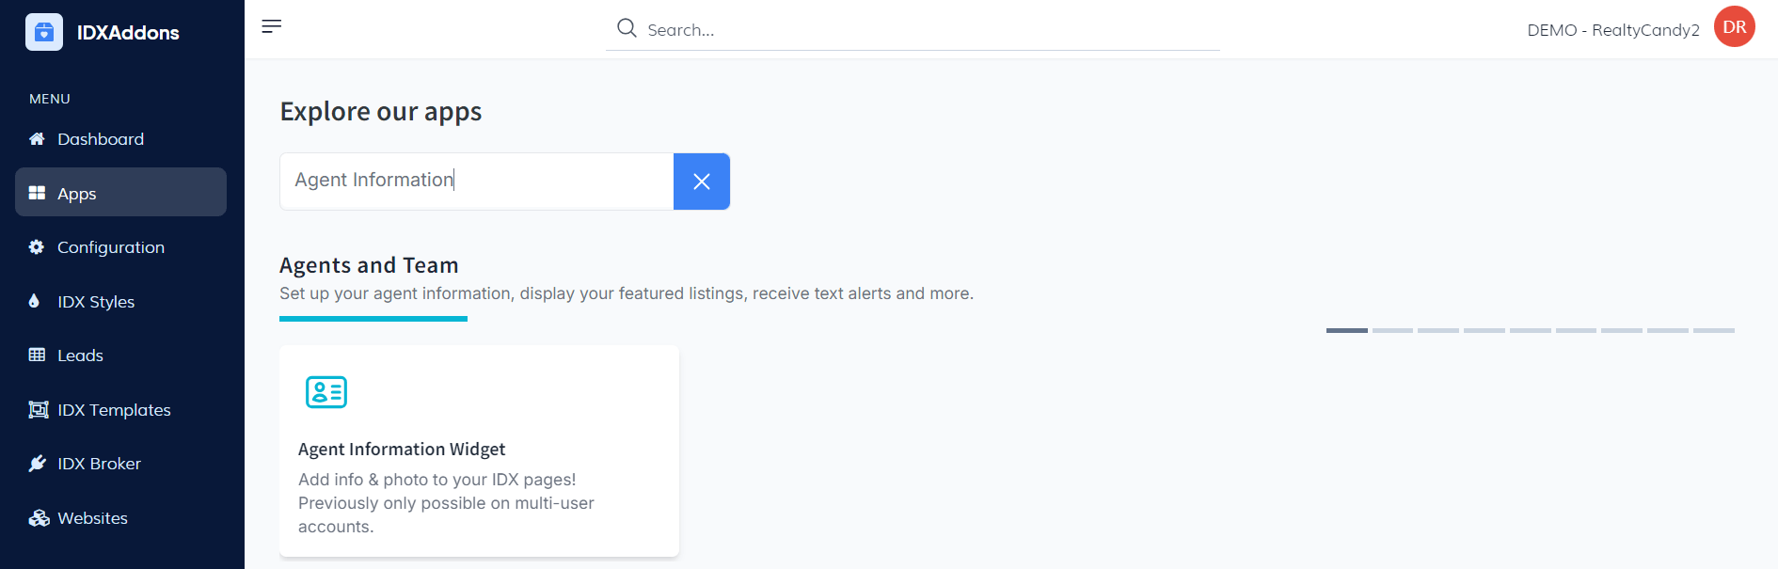This screenshot has width=1778, height=569.
Task: Open the Agent Information Widget title
Action: (x=402, y=450)
